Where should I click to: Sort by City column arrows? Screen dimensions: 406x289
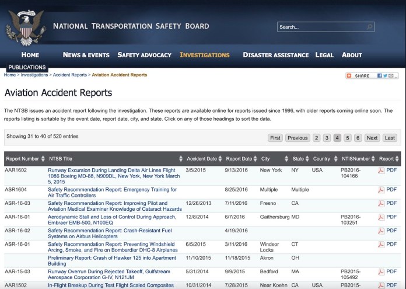pos(286,159)
